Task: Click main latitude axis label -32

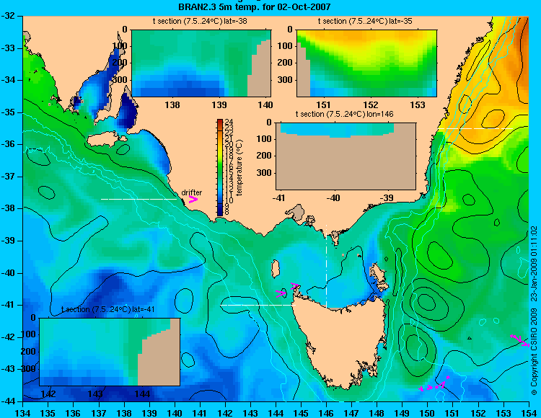Action: pos(8,16)
